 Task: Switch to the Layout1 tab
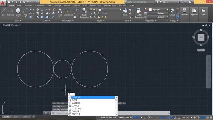[x=16, y=117]
